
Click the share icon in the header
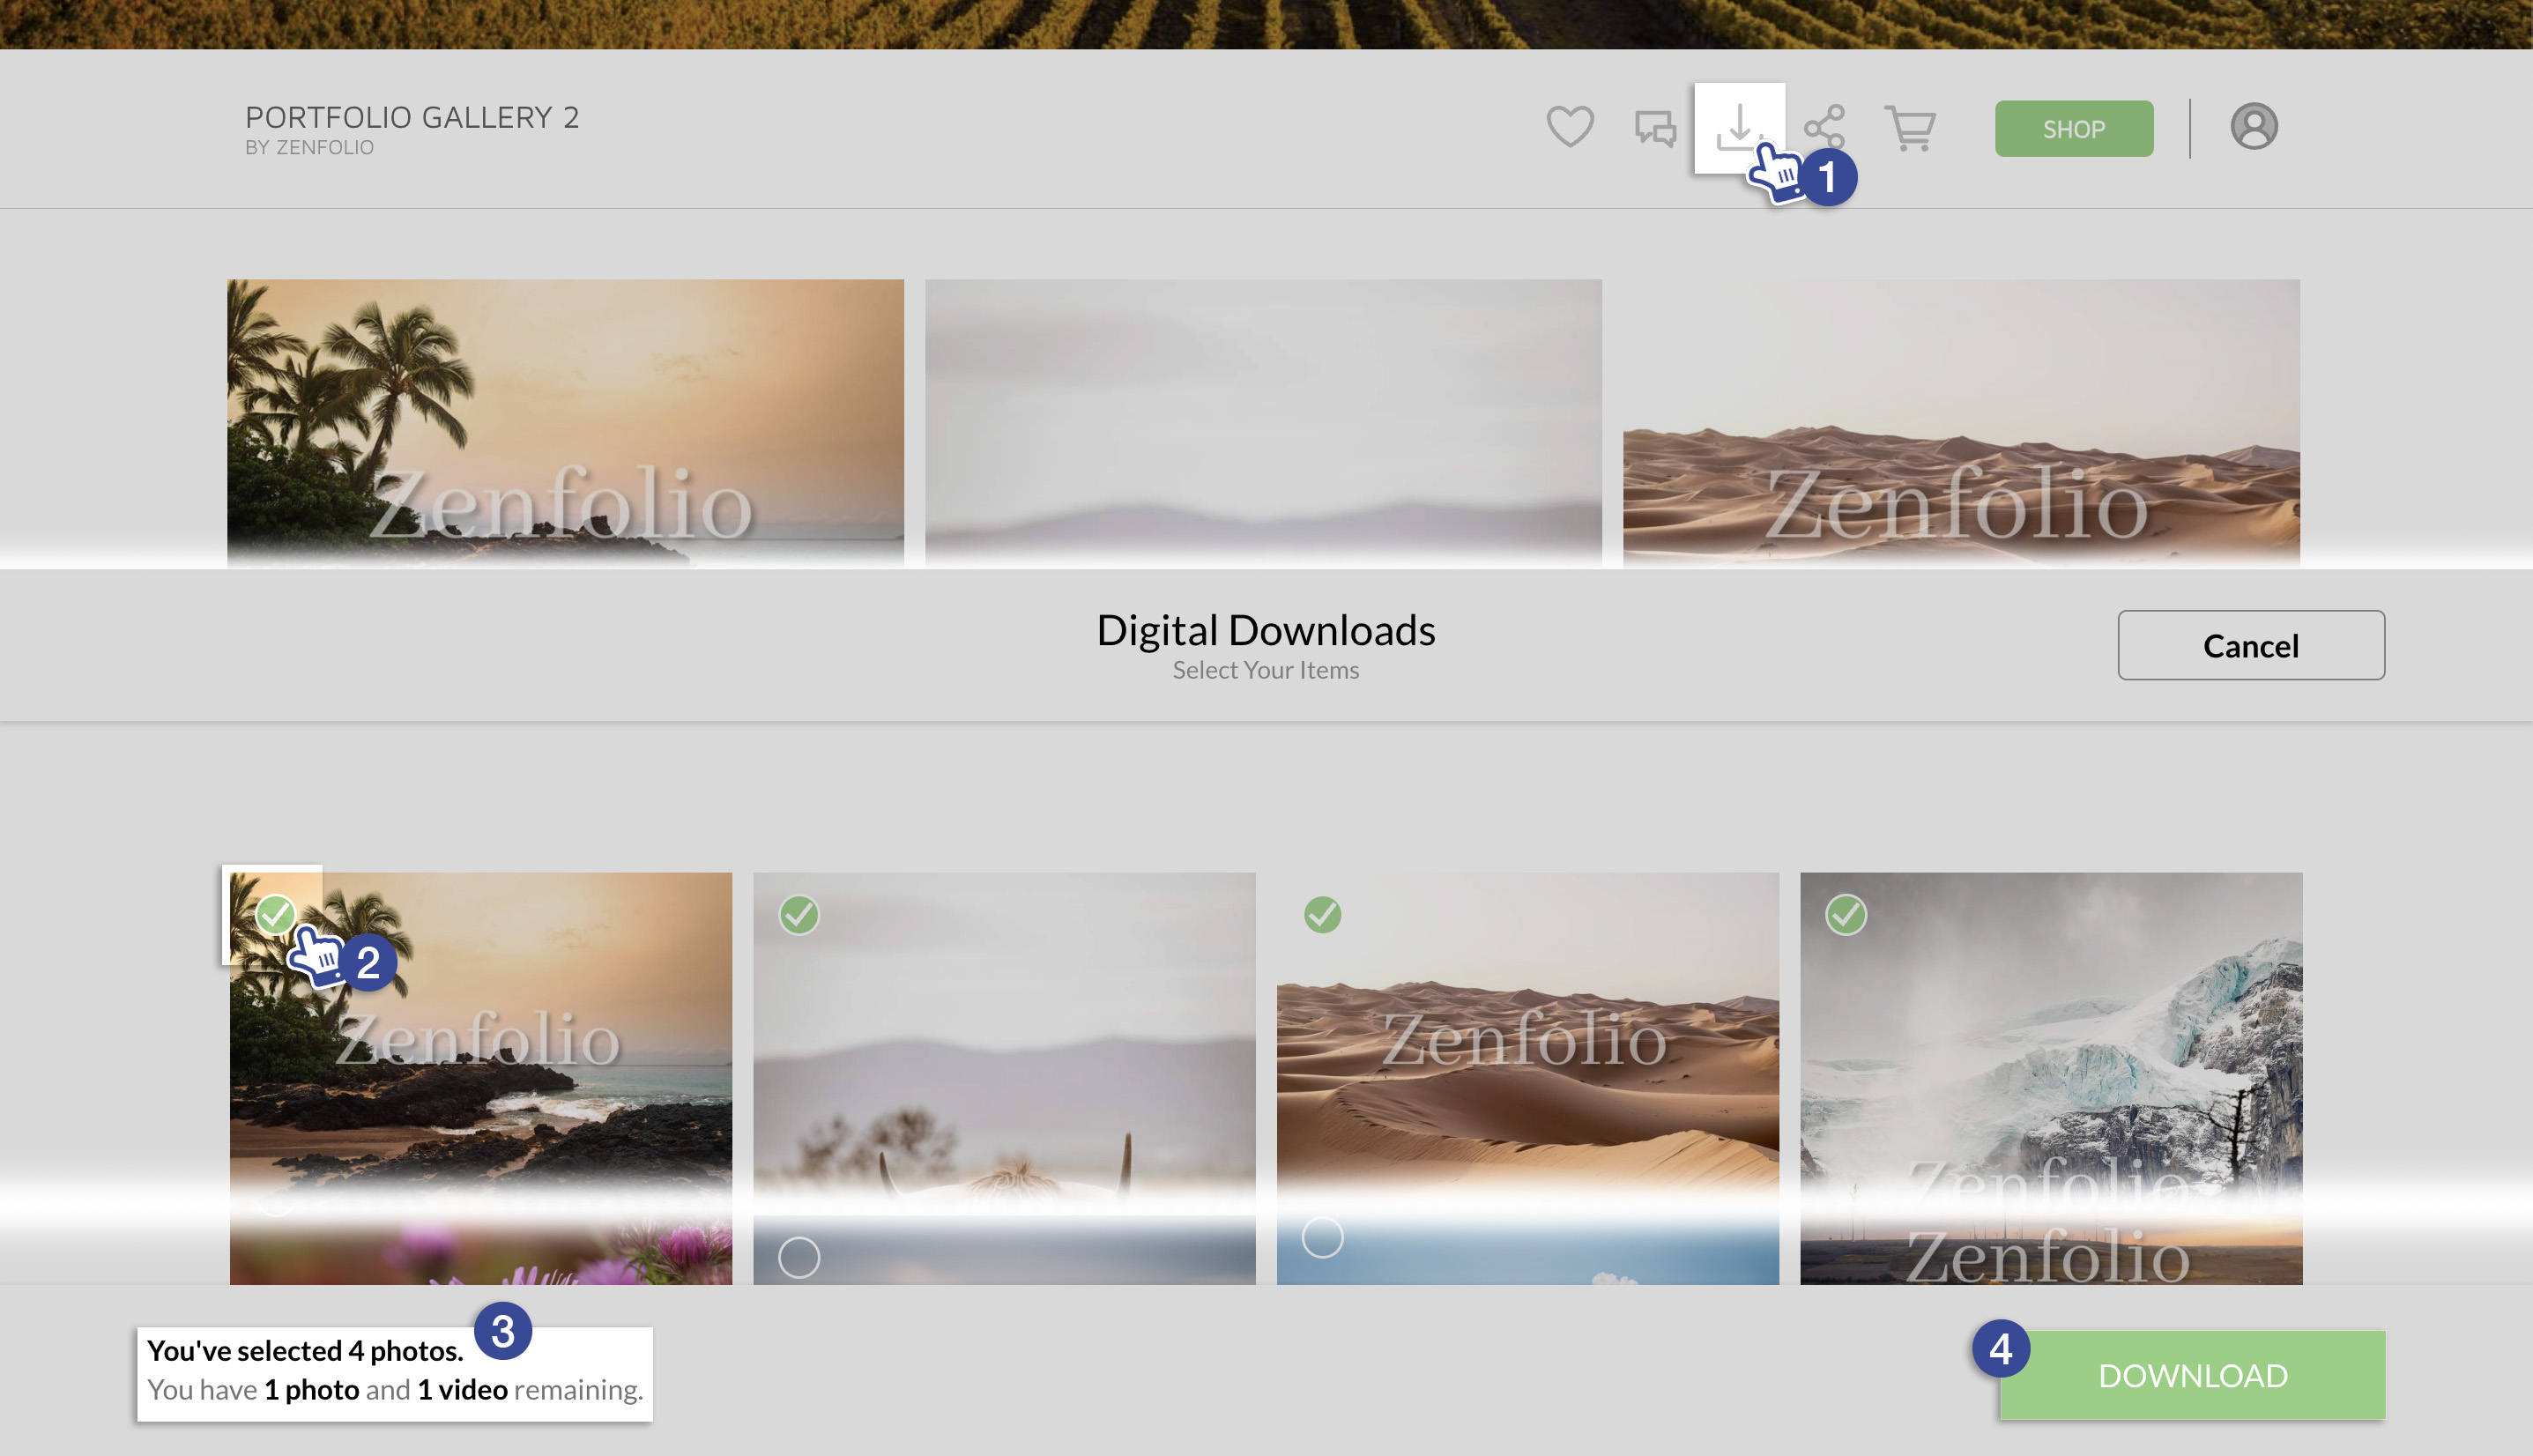tap(1825, 126)
